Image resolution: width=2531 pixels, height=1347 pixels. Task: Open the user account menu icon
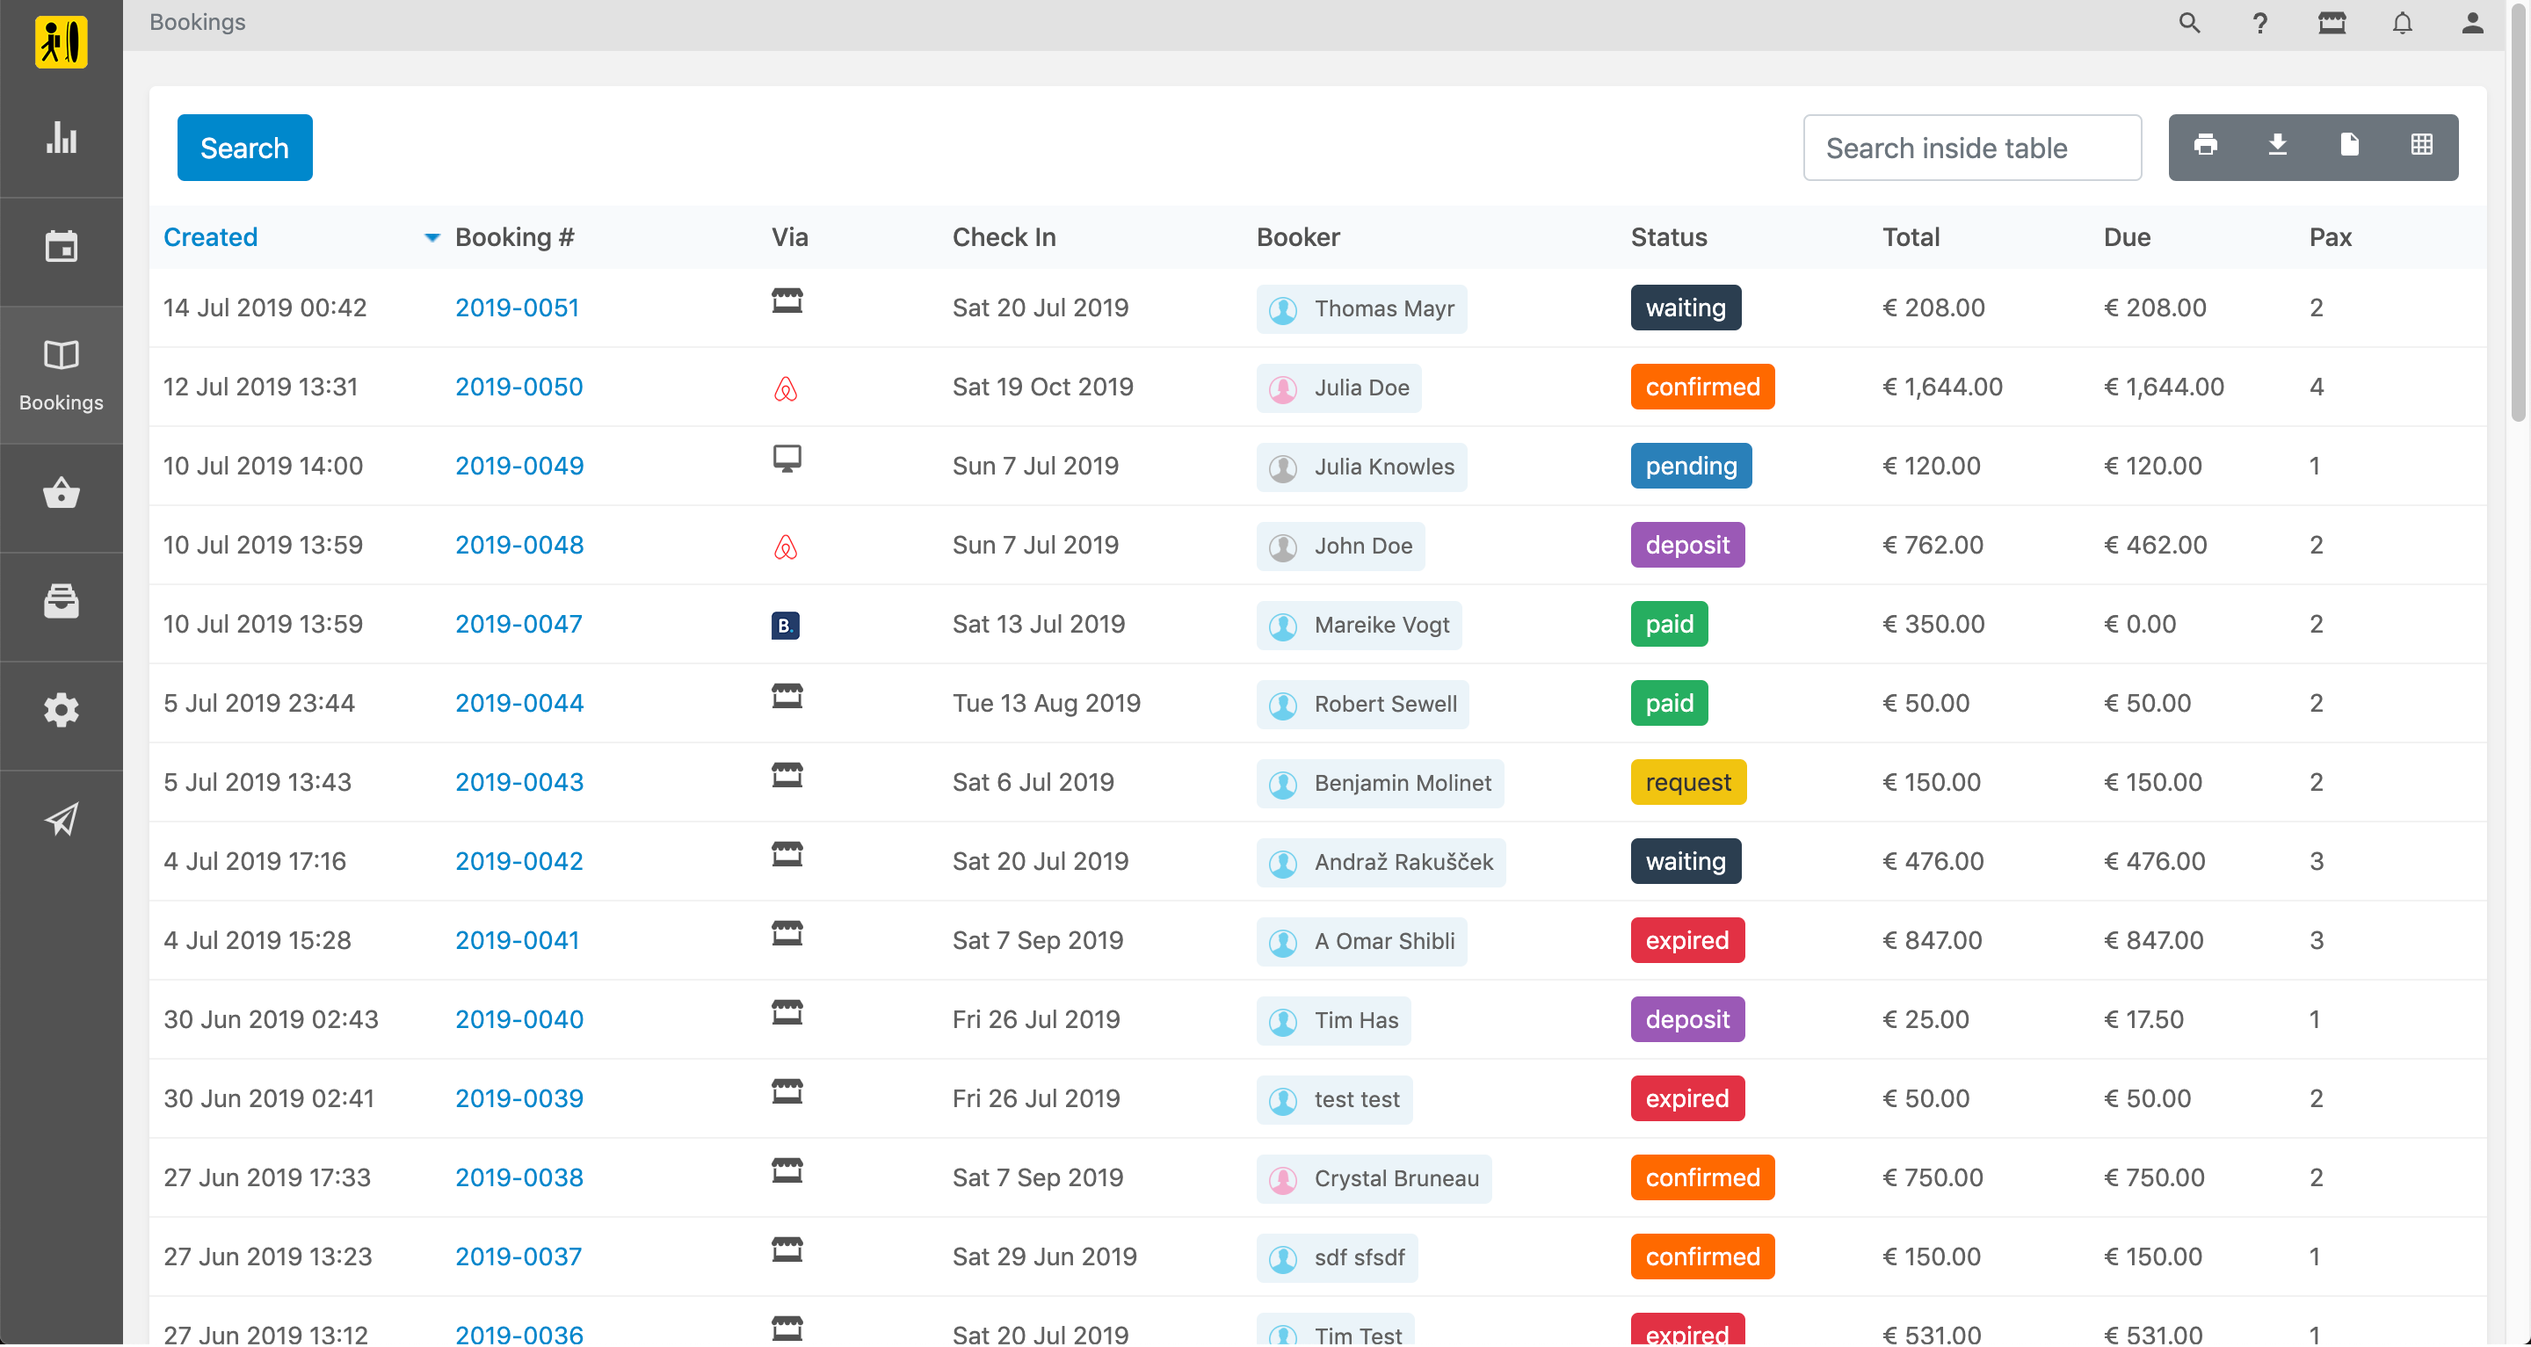tap(2472, 23)
